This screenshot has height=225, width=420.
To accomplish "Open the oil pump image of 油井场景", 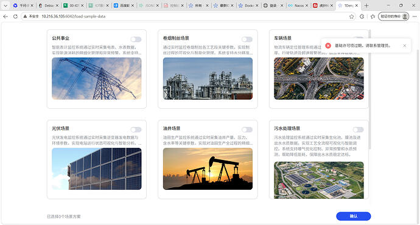I will 208,169.
